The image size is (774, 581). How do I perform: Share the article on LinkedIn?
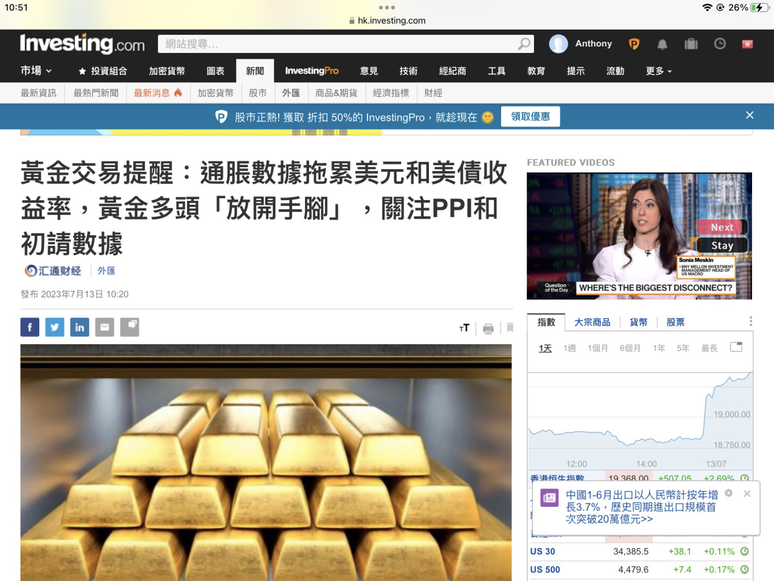[79, 327]
